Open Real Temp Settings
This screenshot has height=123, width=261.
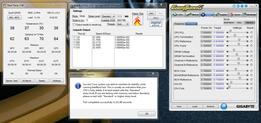click(x=57, y=81)
